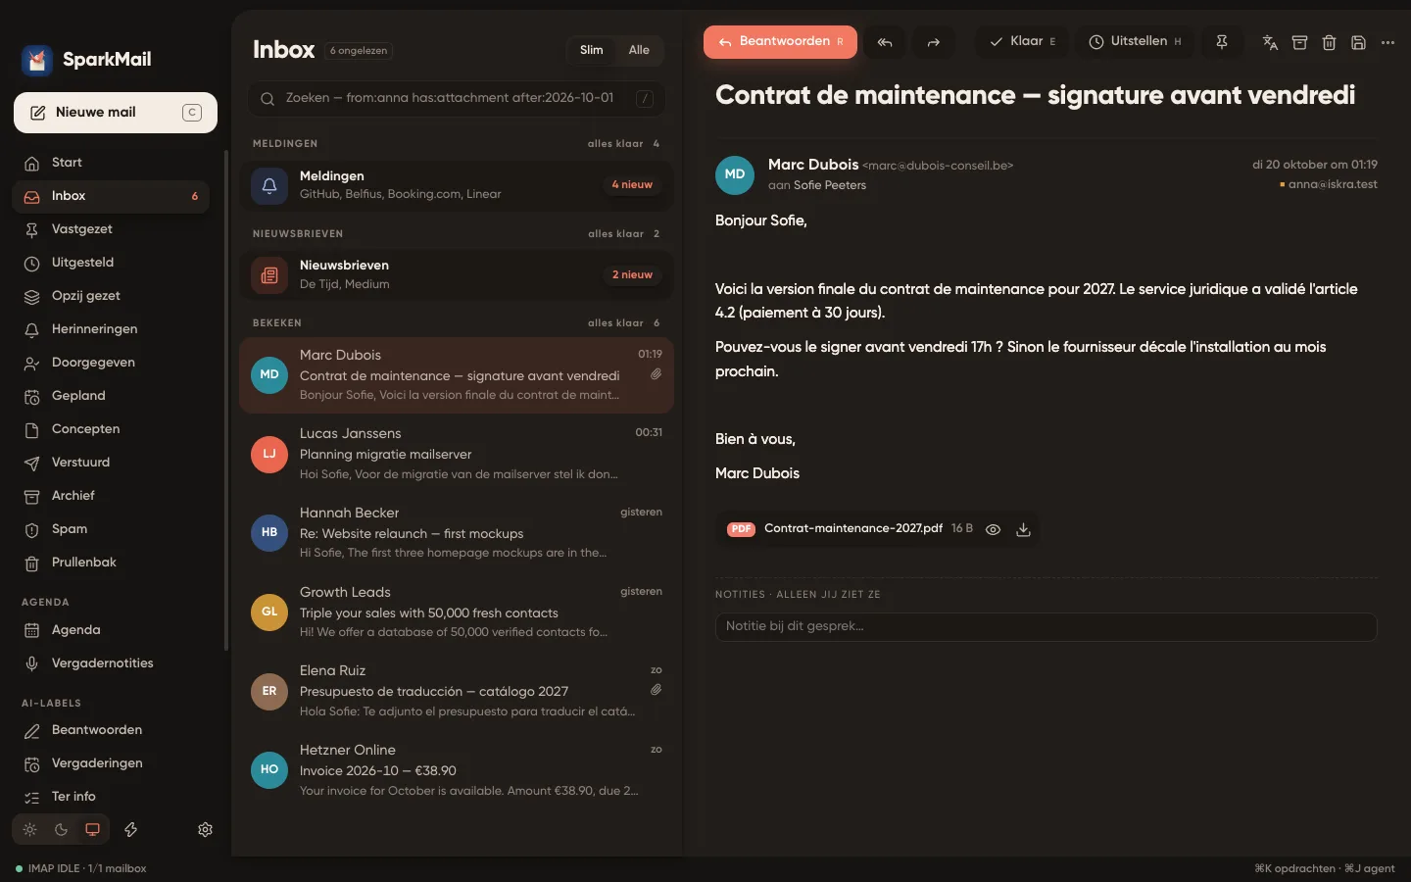Click the reply-all arrow icon
This screenshot has width=1411, height=882.
point(885,42)
